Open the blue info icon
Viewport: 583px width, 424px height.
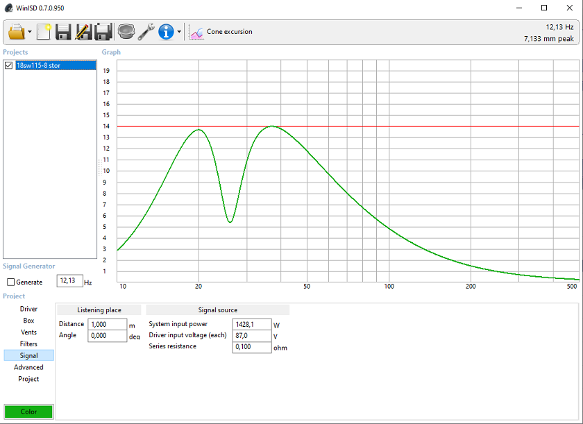pos(166,32)
